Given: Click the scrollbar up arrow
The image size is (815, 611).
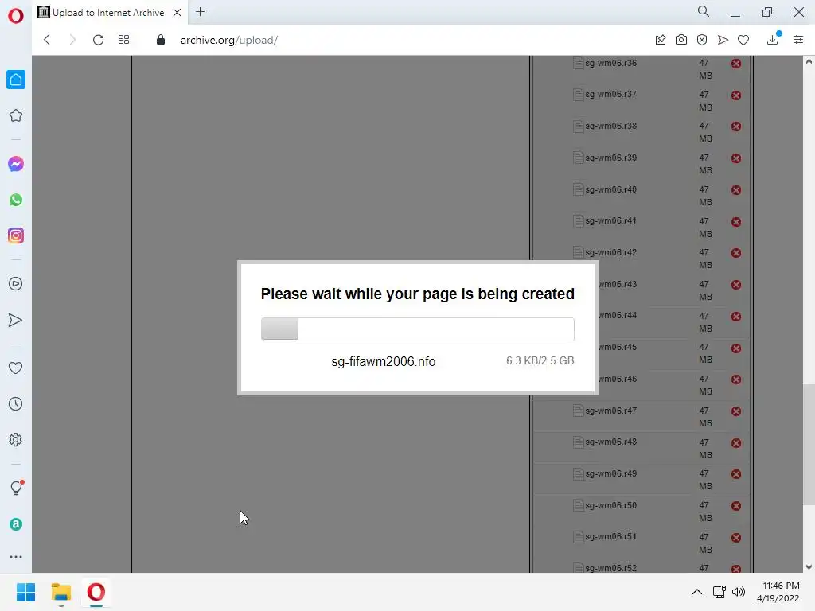Looking at the screenshot, I should pyautogui.click(x=809, y=61).
